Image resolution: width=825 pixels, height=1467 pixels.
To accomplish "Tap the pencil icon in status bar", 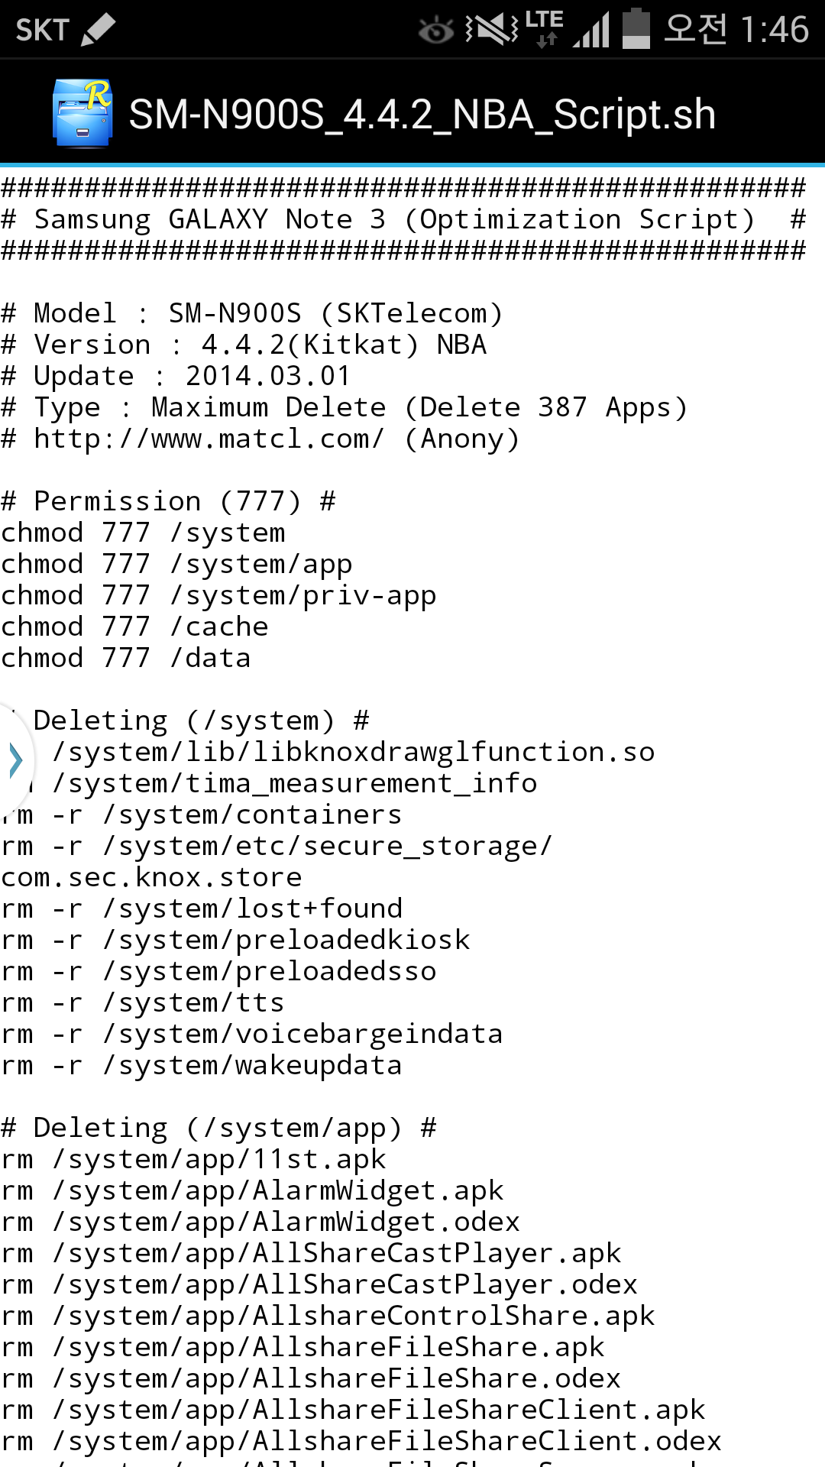I will click(x=98, y=30).
